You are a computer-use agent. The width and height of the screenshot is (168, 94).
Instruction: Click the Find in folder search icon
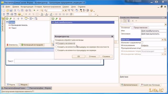(x=42, y=10)
